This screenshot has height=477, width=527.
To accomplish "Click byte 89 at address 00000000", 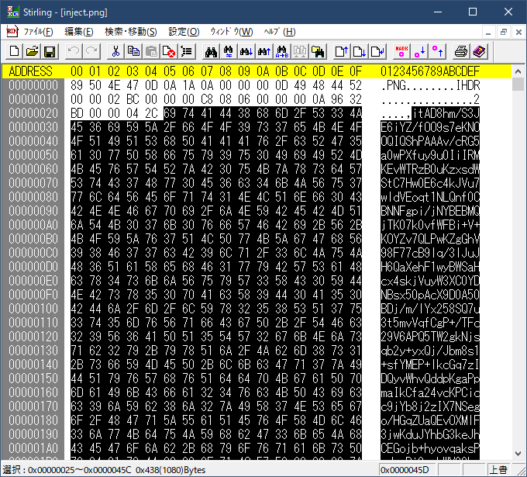I will click(77, 85).
